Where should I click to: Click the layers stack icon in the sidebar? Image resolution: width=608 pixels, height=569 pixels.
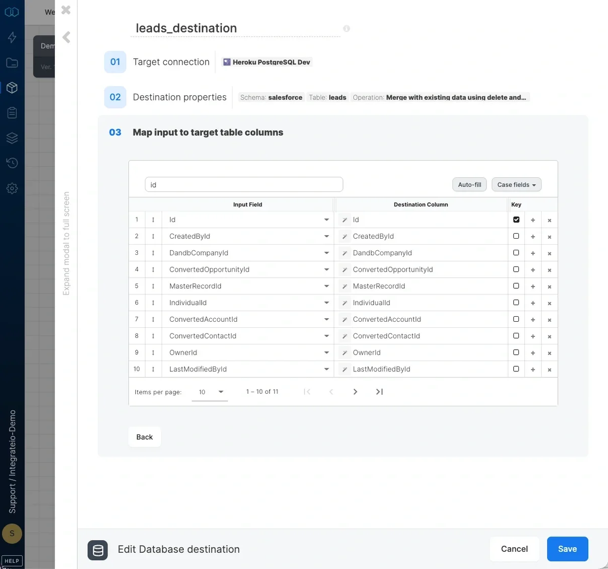12,137
